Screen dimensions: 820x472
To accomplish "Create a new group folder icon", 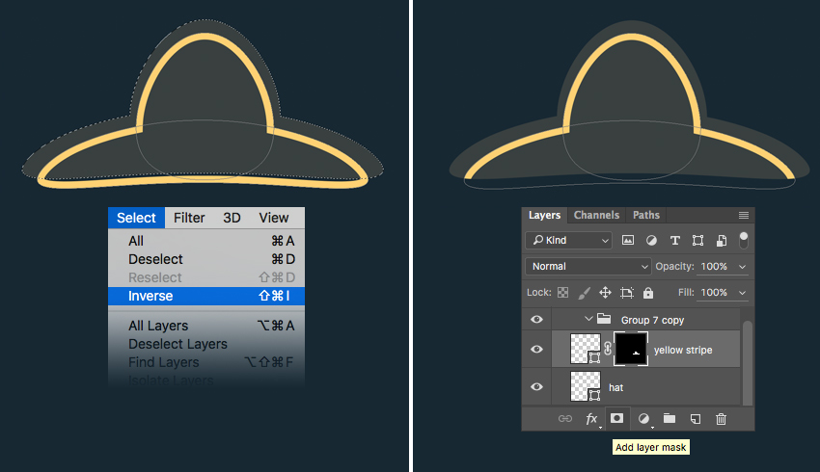I will [670, 418].
